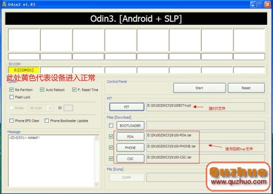
Task: Click the CSC file button
Action: tap(131, 159)
